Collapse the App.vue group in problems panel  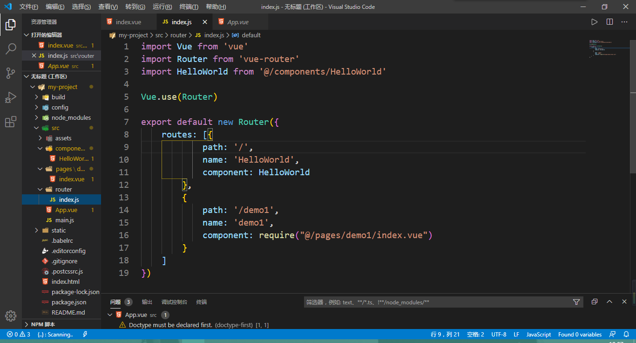click(x=110, y=315)
